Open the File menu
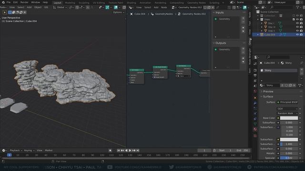This screenshot has width=305, height=171. point(9,2)
